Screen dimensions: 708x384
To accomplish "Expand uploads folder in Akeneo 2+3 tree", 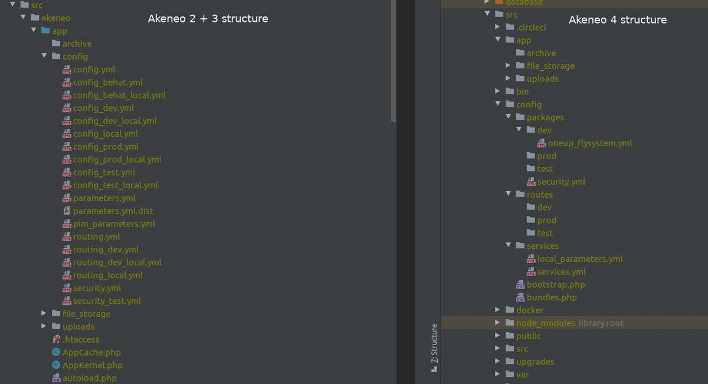I will [44, 326].
